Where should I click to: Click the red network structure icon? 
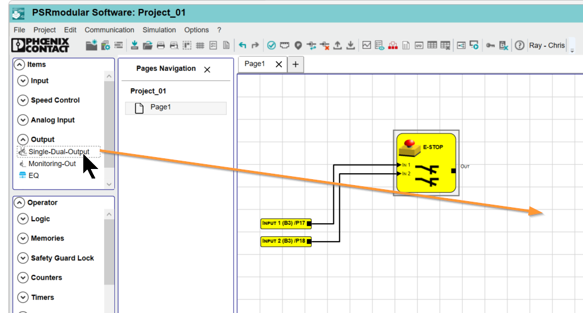tap(393, 45)
